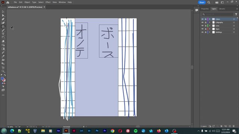Click the Stroke none swatch
239x134 pixels.
coord(4,80)
